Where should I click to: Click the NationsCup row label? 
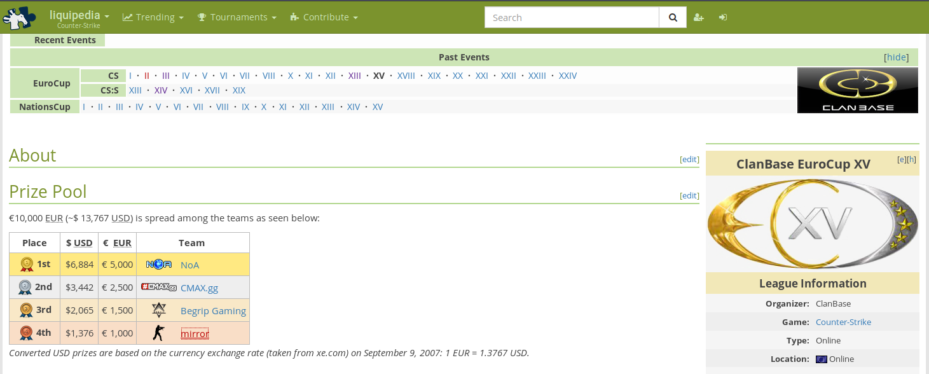[x=45, y=107]
